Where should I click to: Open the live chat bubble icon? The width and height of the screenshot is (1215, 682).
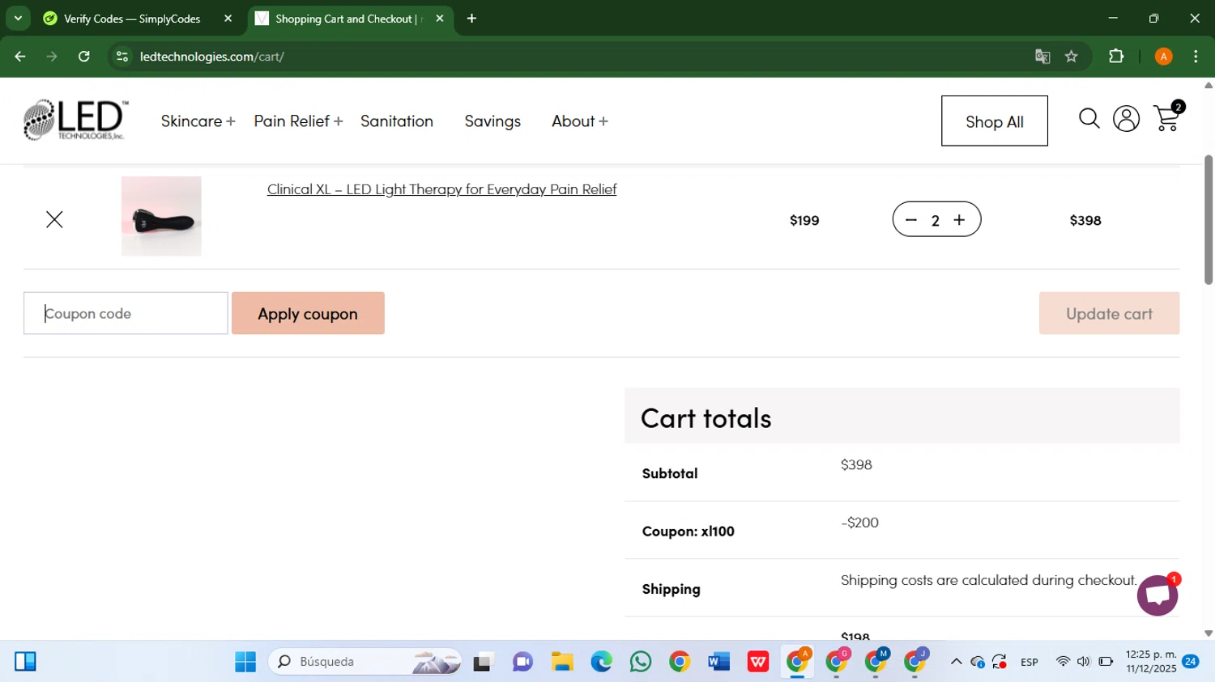click(1157, 595)
